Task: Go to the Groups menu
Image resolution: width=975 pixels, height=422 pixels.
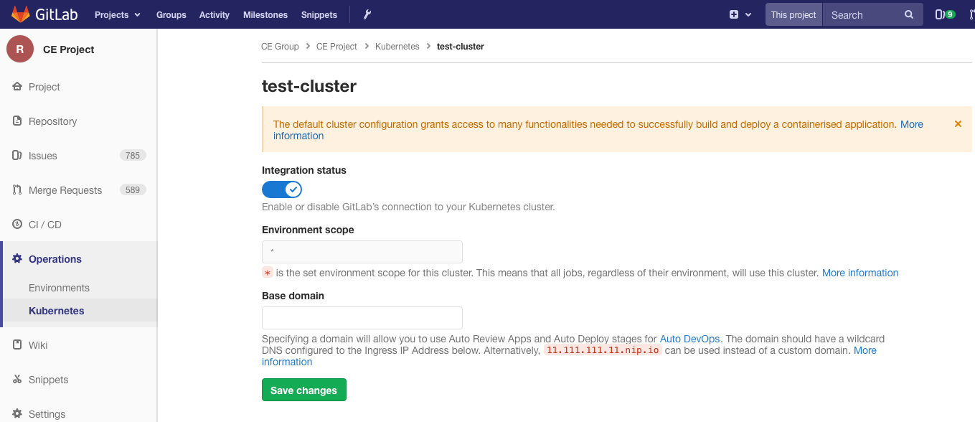Action: point(171,14)
